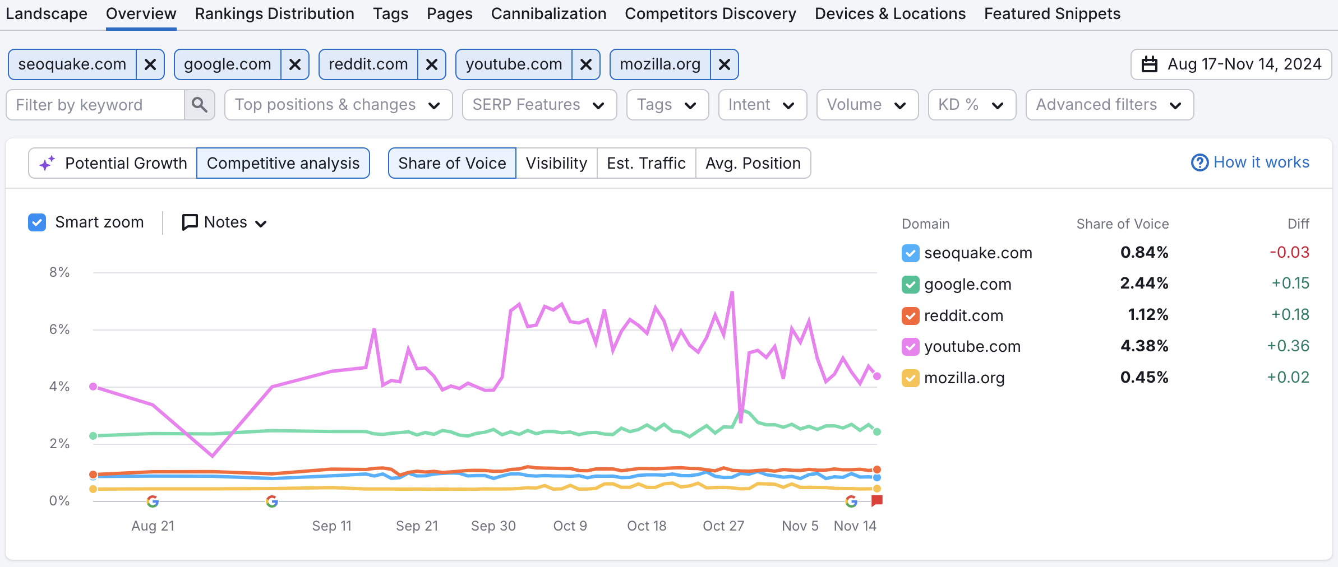Screen dimensions: 1338x567
Task: Click youtube.com's 4.38% Share of Voice value
Action: 1145,346
